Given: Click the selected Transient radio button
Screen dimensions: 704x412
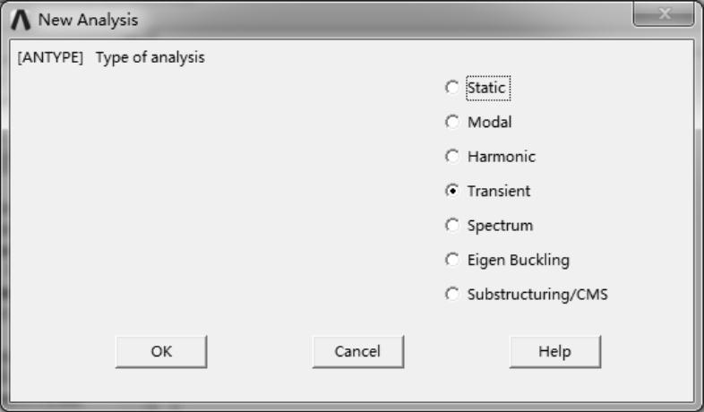Looking at the screenshot, I should [x=451, y=191].
